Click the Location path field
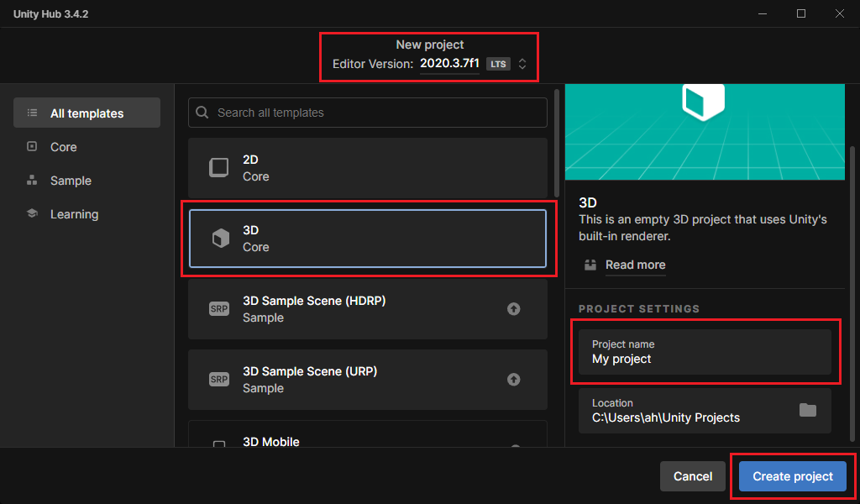The height and width of the screenshot is (504, 860). click(x=705, y=411)
